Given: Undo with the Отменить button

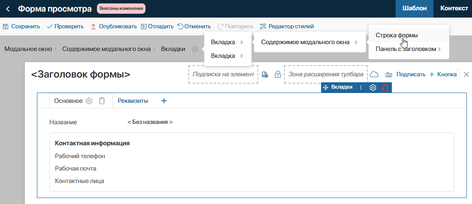Looking at the screenshot, I should 194,27.
